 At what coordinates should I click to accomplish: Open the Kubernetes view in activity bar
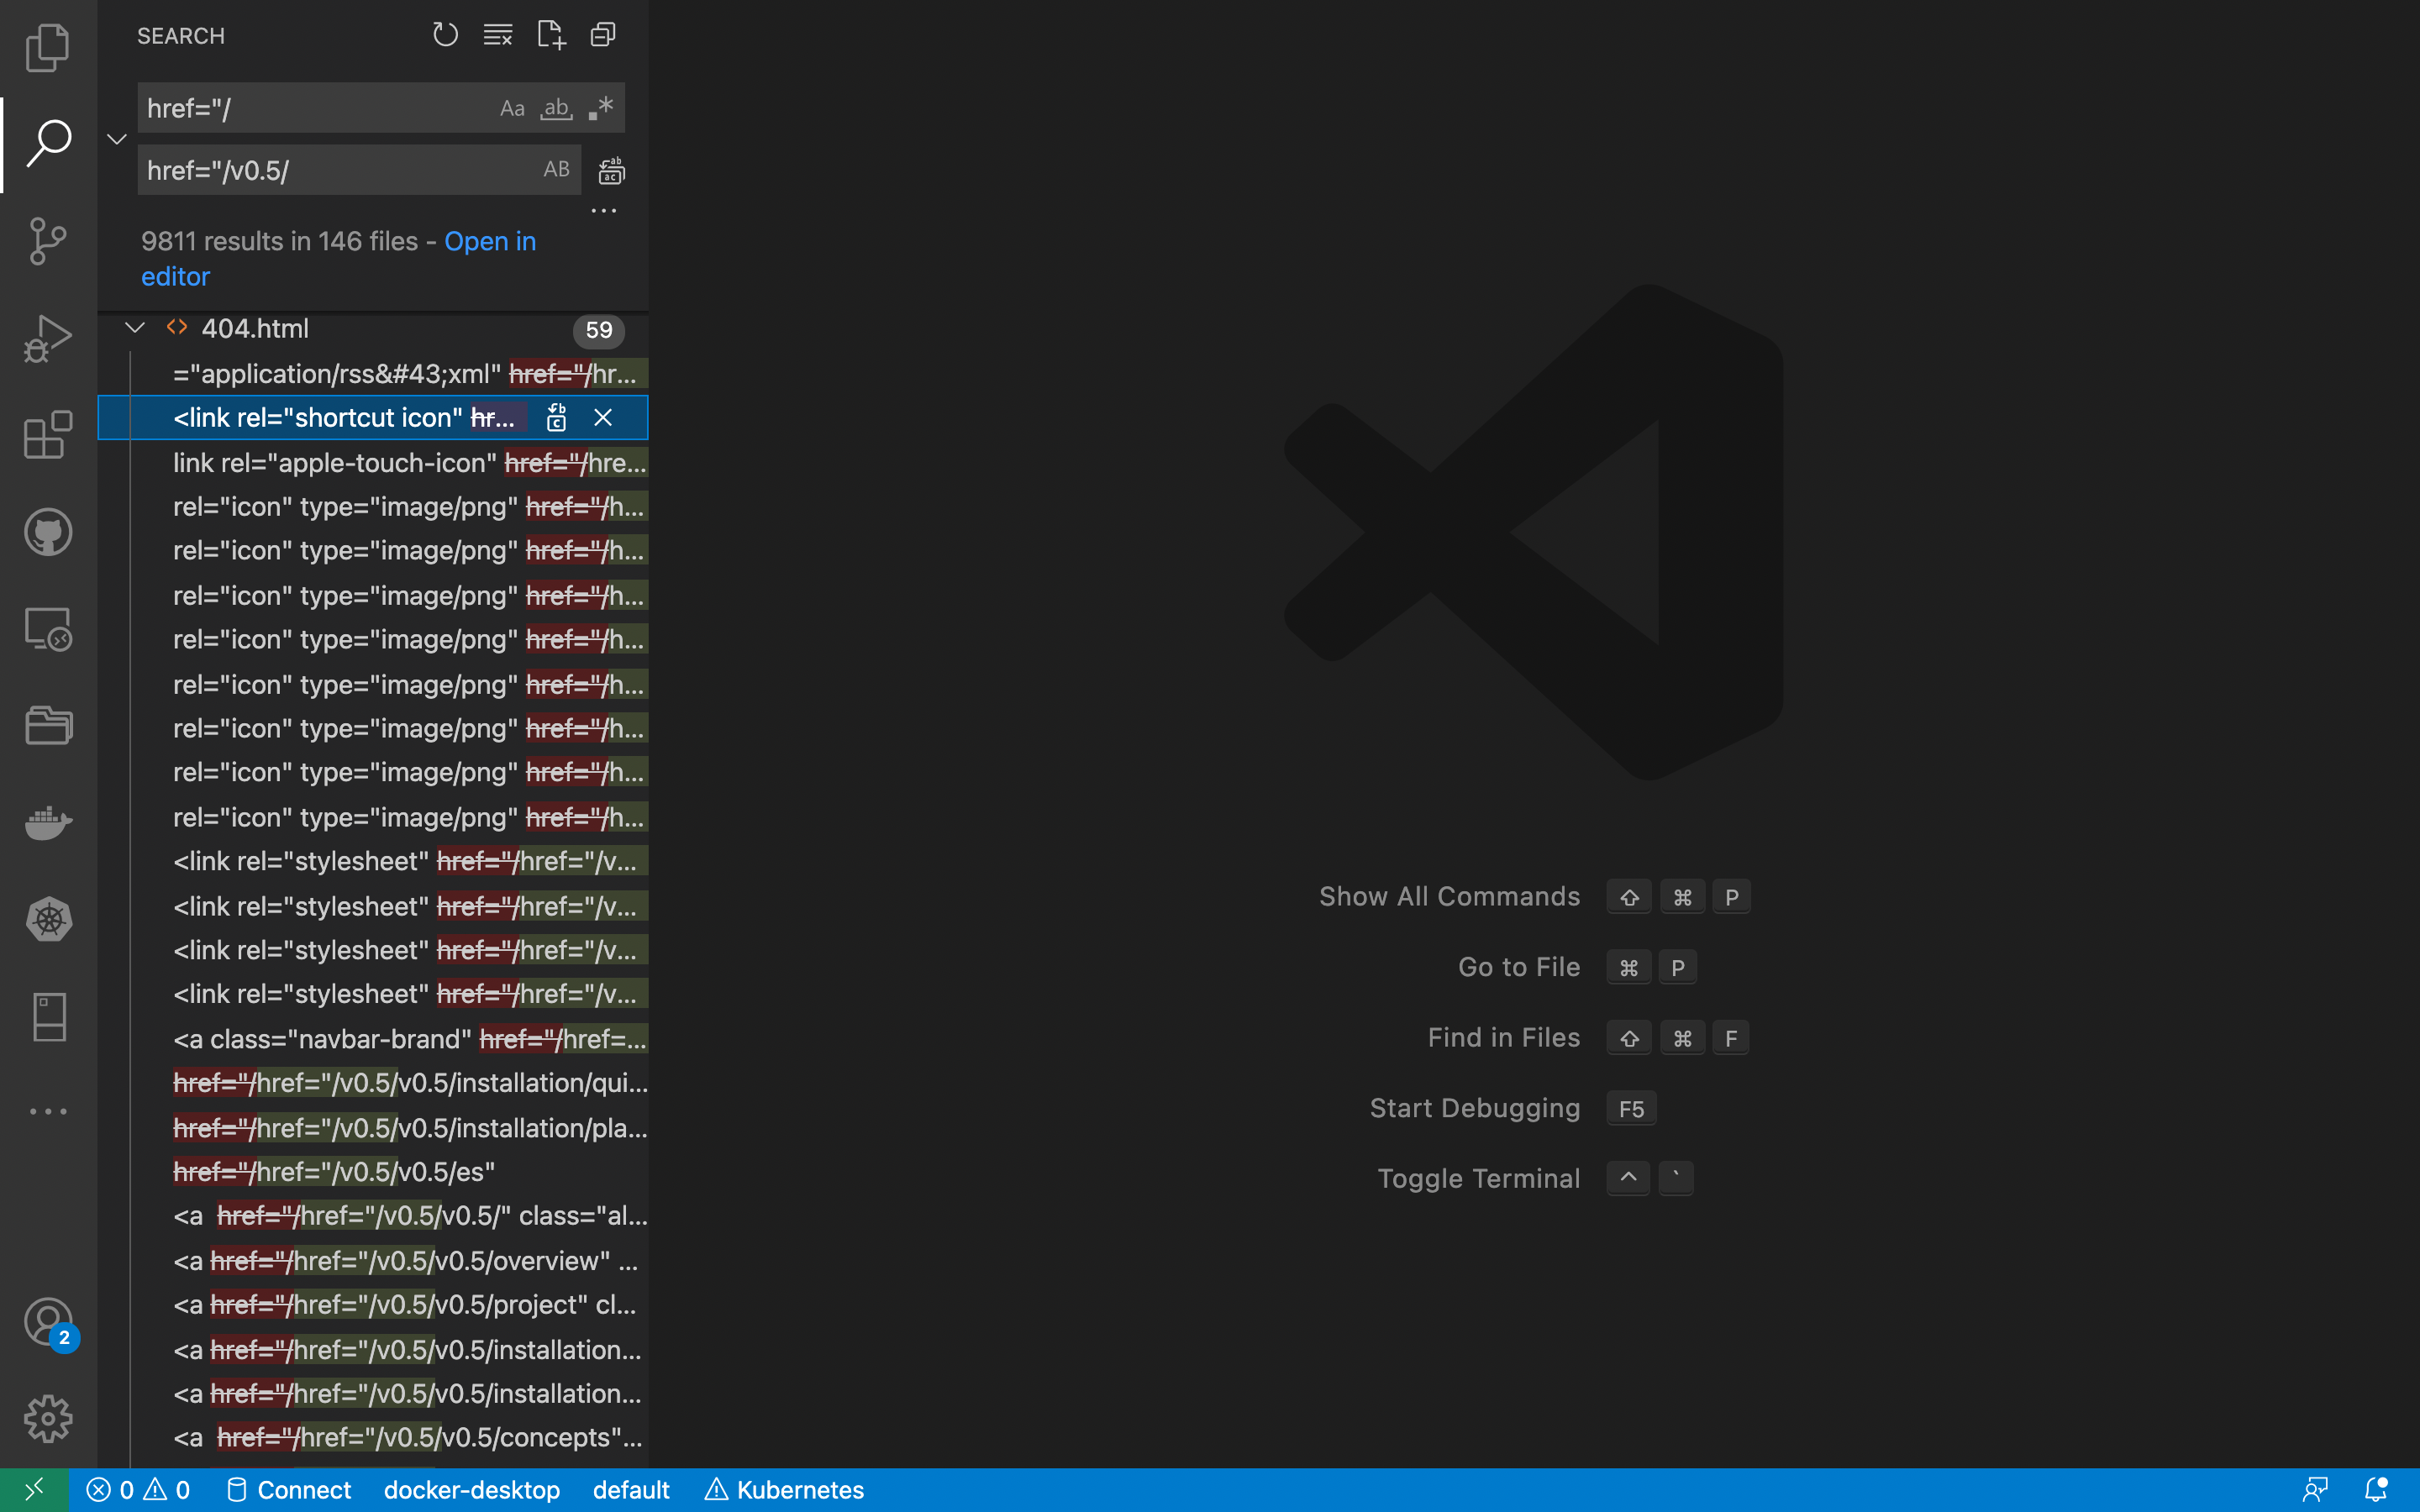click(48, 919)
